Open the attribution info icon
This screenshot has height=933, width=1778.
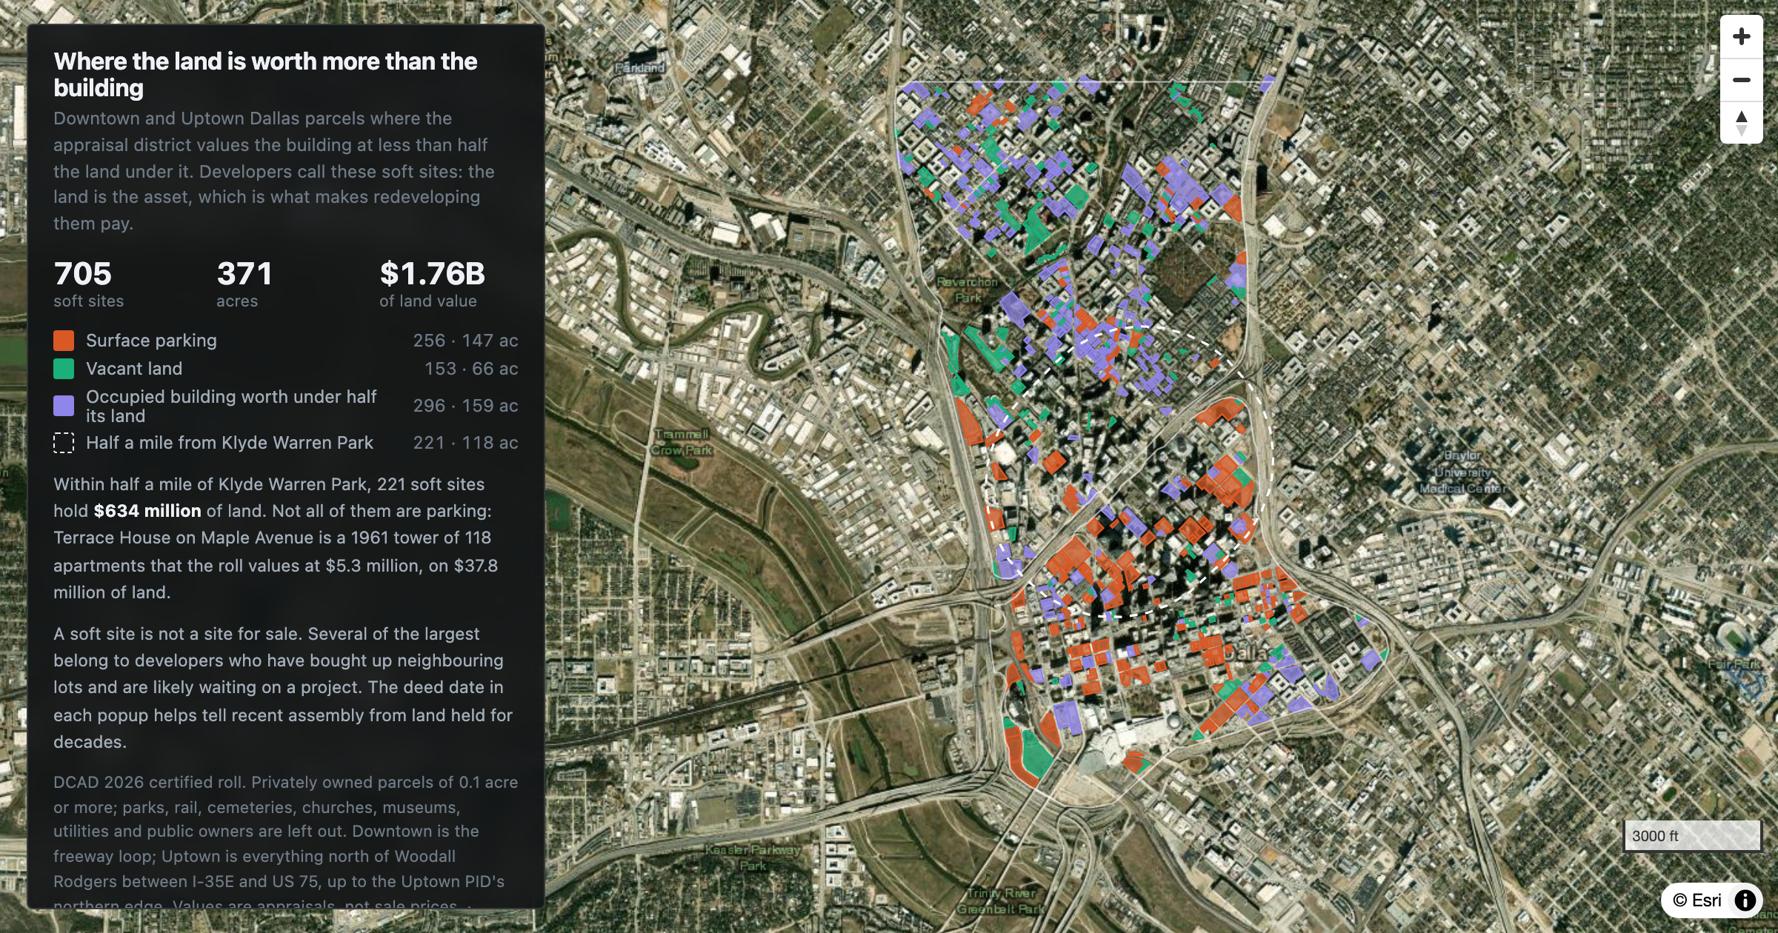click(1745, 900)
